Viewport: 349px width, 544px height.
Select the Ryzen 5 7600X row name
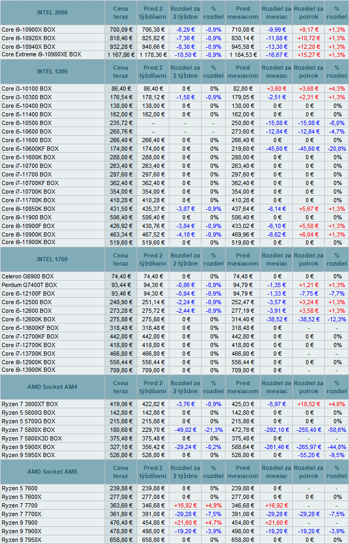pyautogui.click(x=21, y=497)
